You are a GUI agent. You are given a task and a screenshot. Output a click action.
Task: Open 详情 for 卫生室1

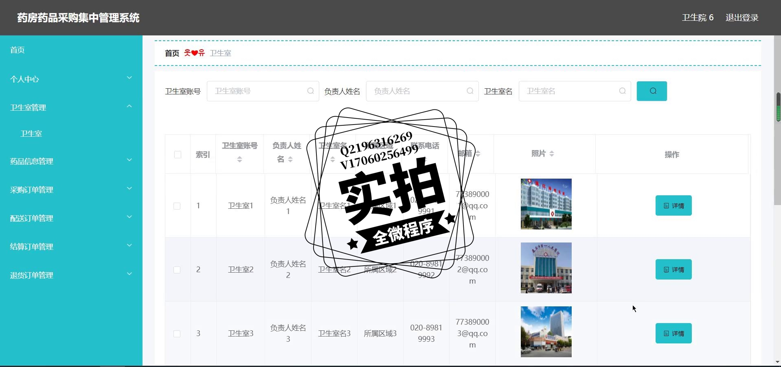[674, 205]
